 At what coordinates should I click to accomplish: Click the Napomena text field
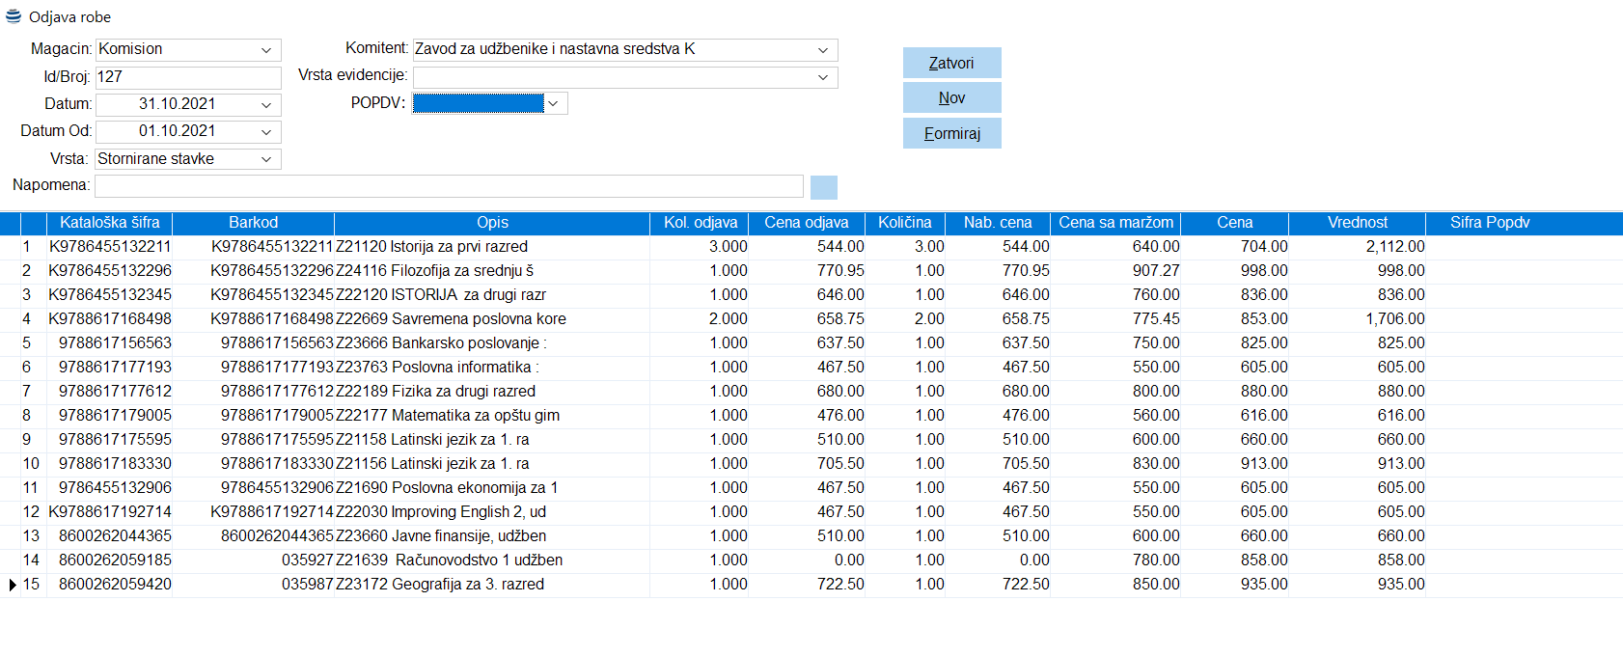[449, 186]
